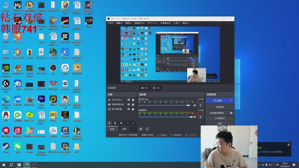299x168 pixels.
Task: Select the QQ penguin desktop icon
Action: pos(6,116)
